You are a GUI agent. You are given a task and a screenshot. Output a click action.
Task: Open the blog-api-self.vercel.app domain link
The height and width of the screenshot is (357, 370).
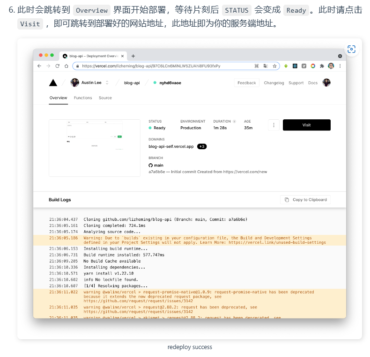coord(171,146)
